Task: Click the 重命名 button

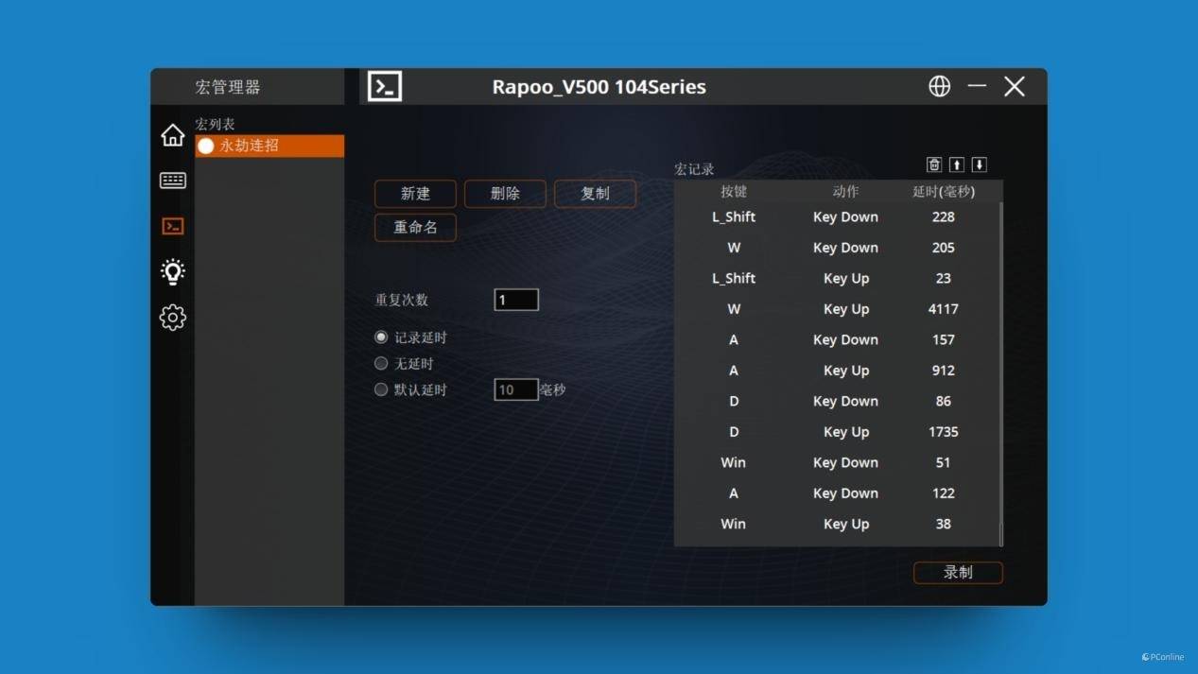Action: pyautogui.click(x=415, y=228)
